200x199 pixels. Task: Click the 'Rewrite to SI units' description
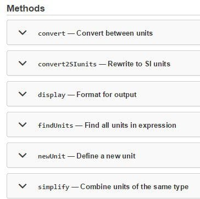coord(139,64)
